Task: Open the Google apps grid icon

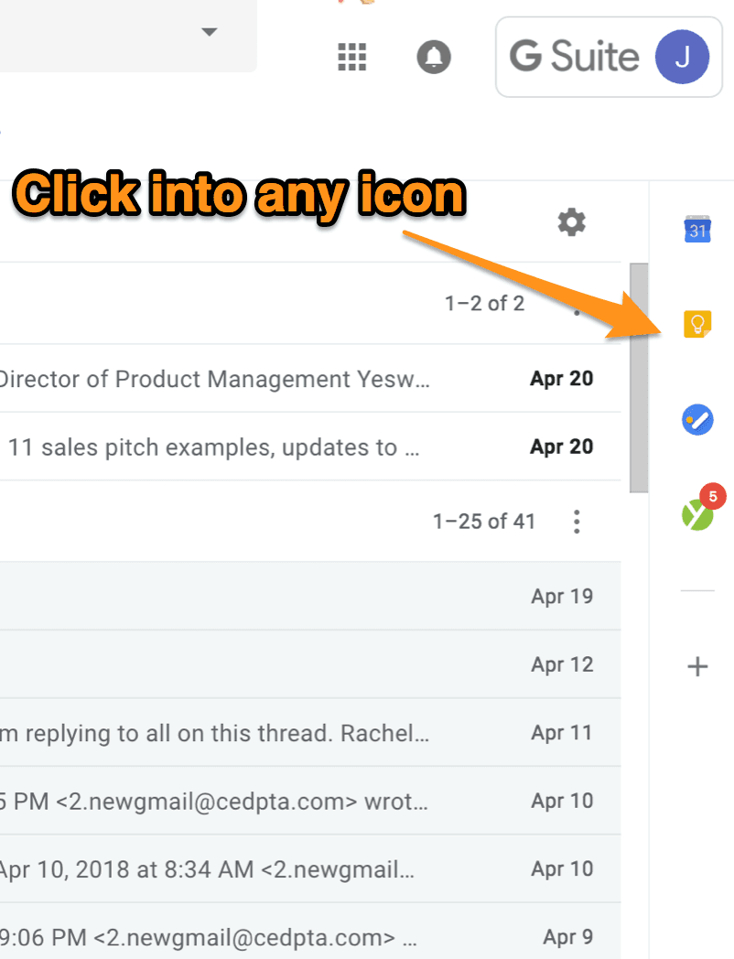Action: [352, 57]
